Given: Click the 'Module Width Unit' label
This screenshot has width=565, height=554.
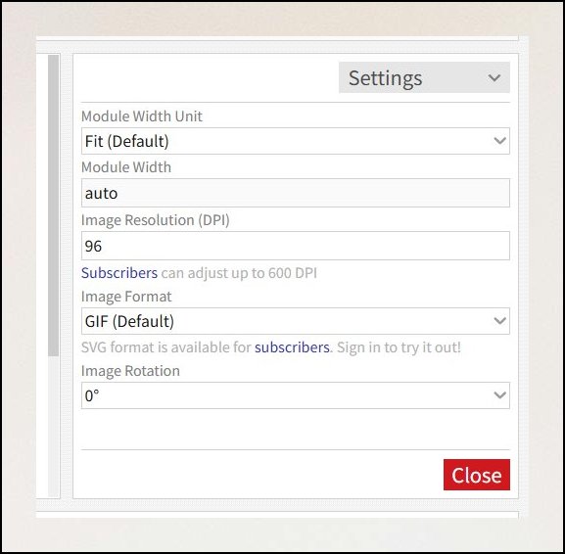Looking at the screenshot, I should coord(142,116).
